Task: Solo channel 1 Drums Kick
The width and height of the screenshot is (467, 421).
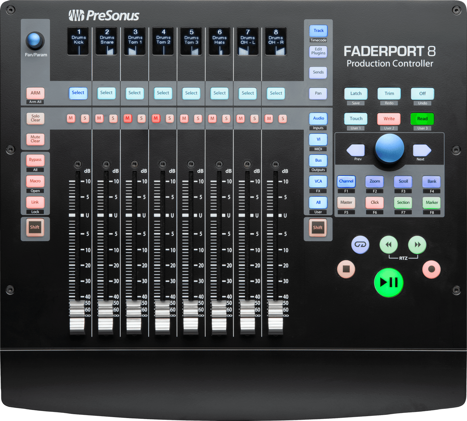Action: point(85,118)
